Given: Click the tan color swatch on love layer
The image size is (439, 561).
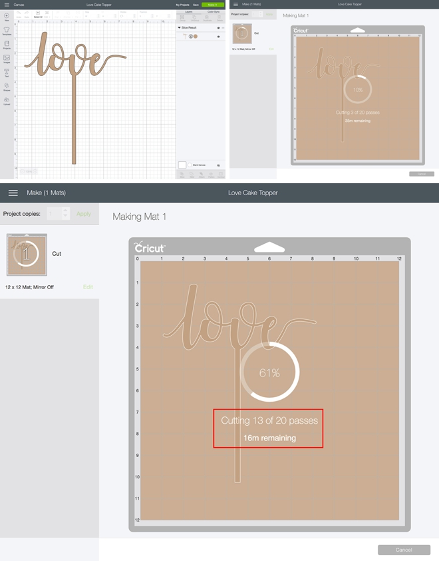Looking at the screenshot, I should (x=196, y=36).
